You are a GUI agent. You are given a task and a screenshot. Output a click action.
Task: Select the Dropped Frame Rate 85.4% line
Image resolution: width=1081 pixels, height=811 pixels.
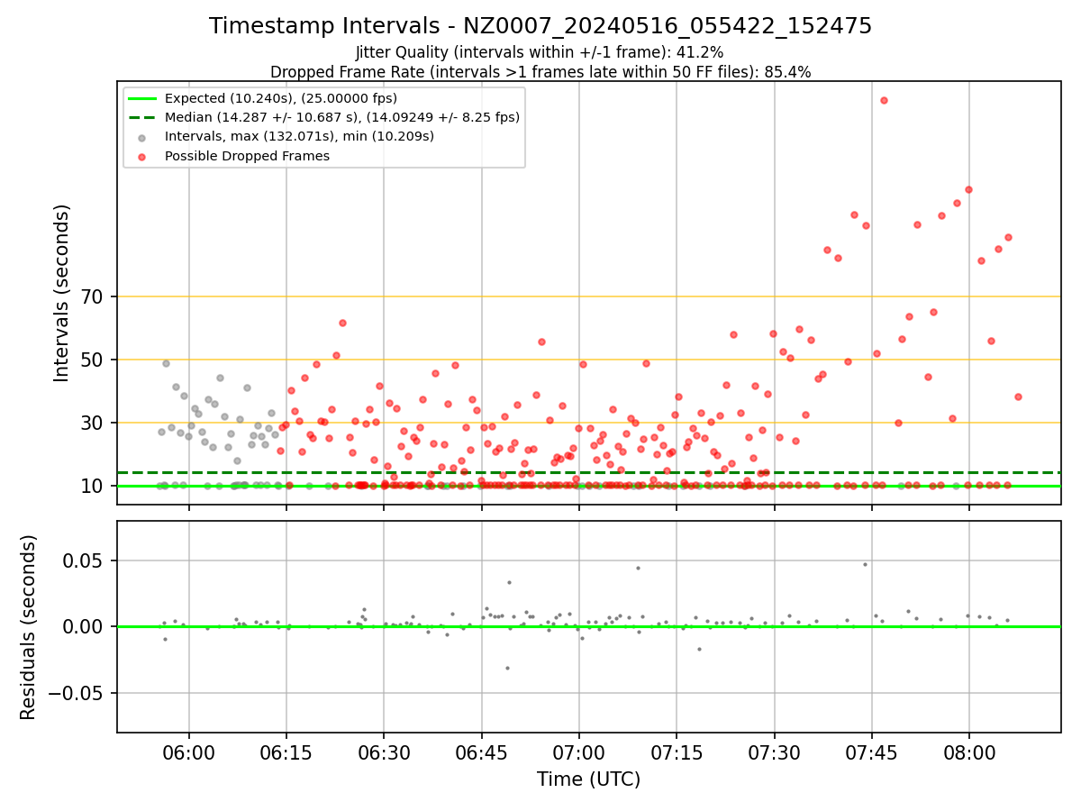(x=540, y=72)
